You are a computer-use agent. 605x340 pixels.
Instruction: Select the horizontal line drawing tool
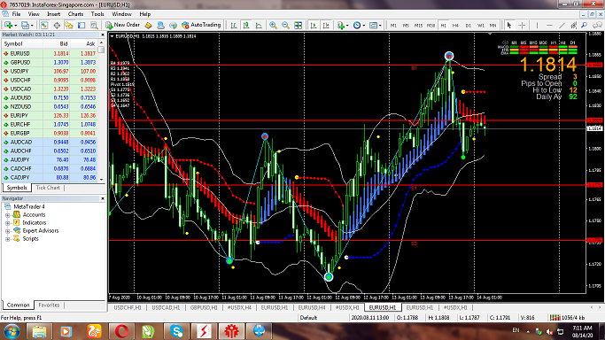click(x=549, y=25)
